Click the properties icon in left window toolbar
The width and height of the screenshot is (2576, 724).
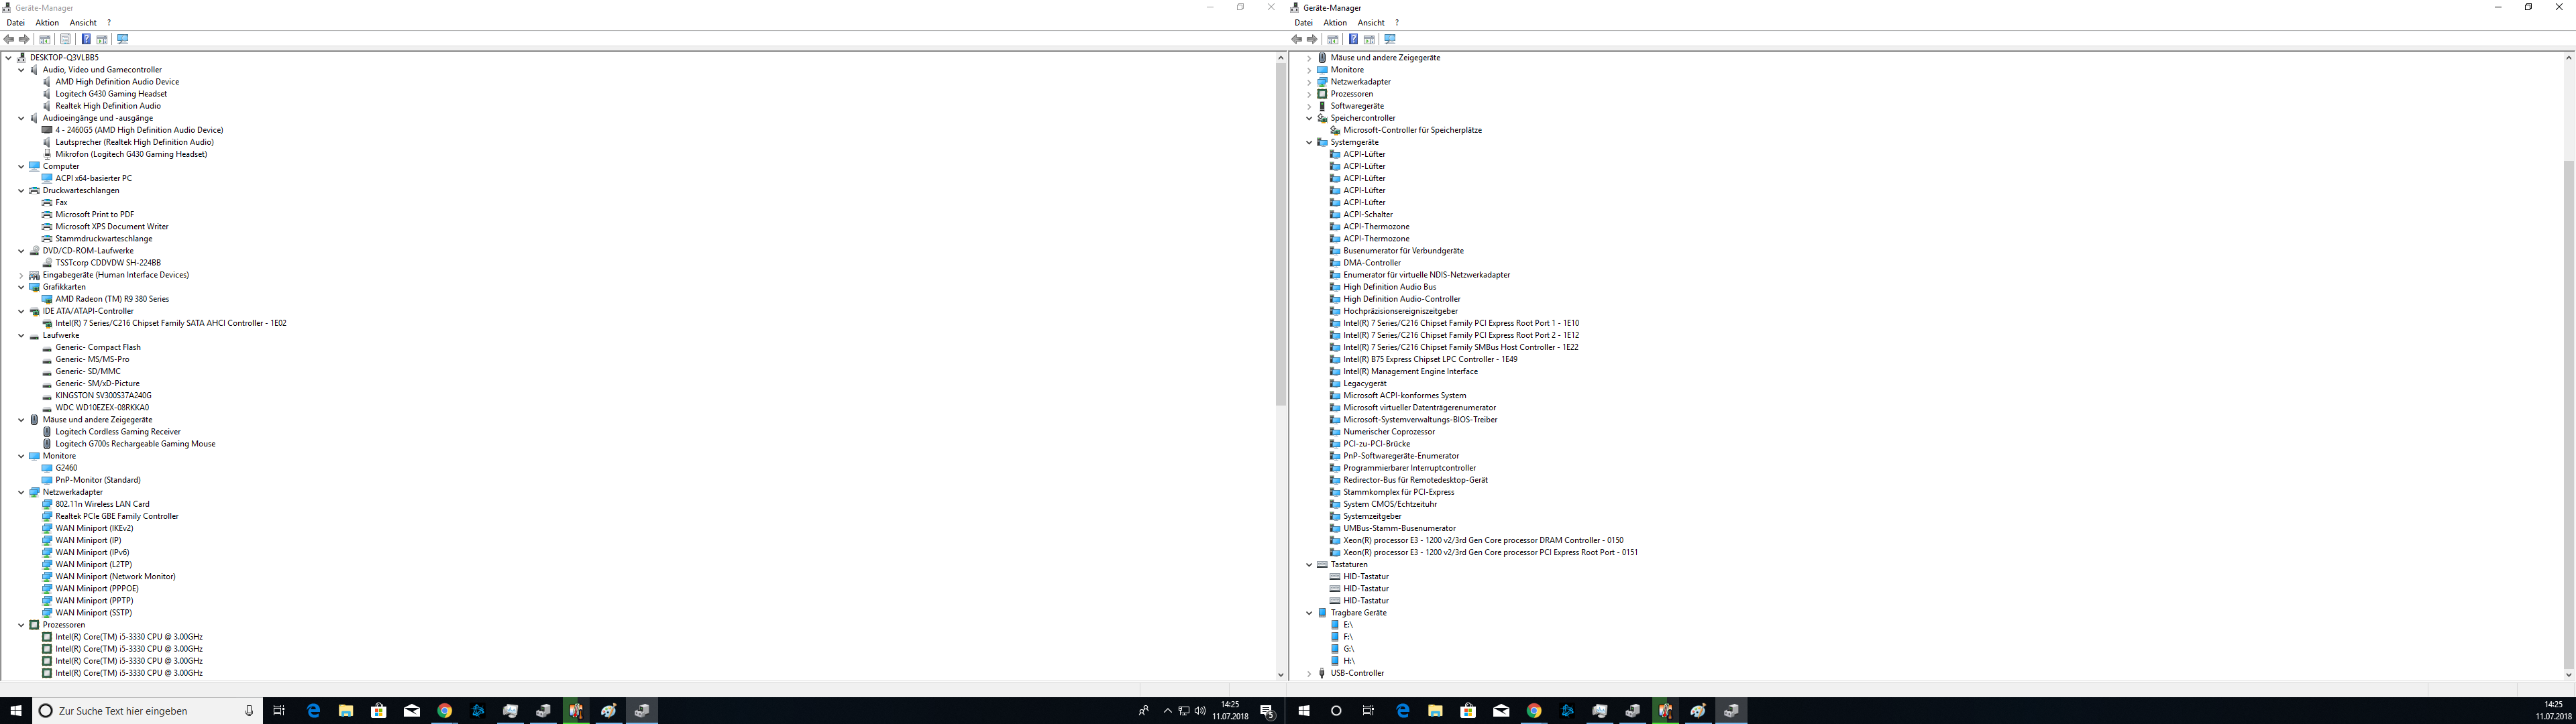click(x=65, y=39)
